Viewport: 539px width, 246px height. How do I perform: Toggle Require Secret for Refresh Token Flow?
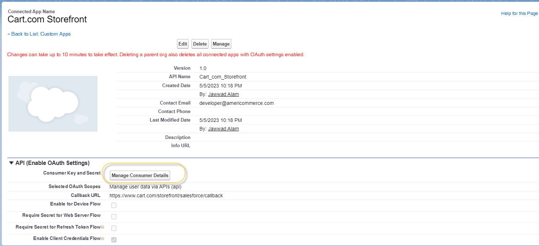click(114, 228)
